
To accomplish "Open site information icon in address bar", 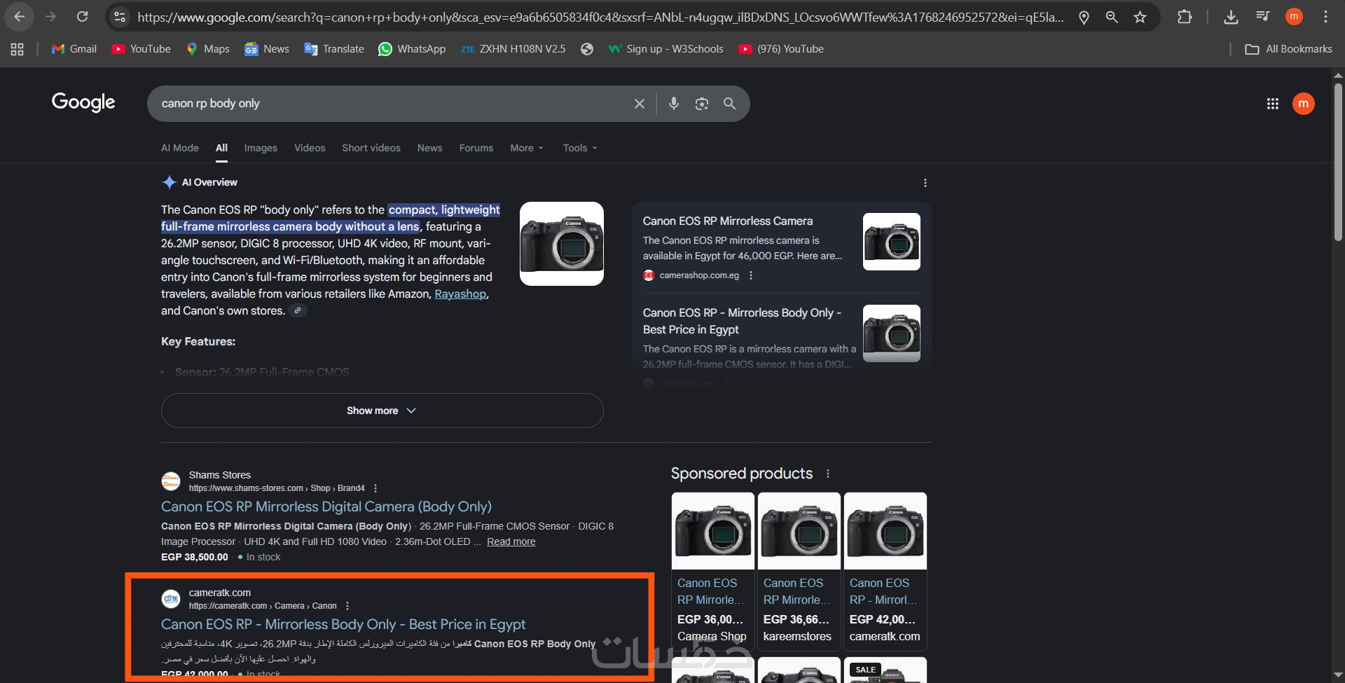I will [120, 17].
